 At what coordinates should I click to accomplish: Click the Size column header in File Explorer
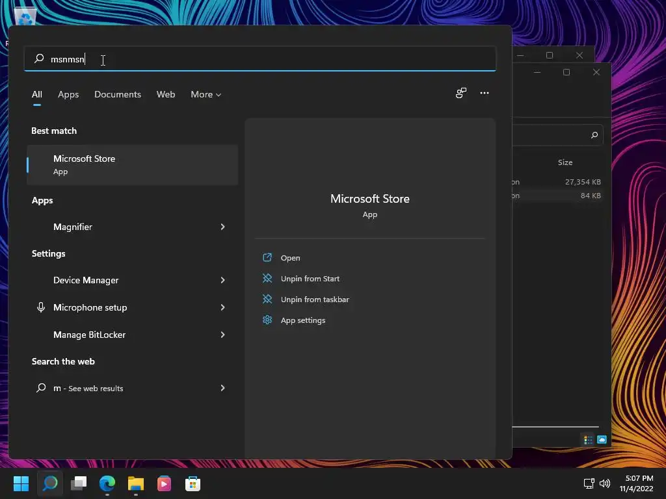[565, 162]
